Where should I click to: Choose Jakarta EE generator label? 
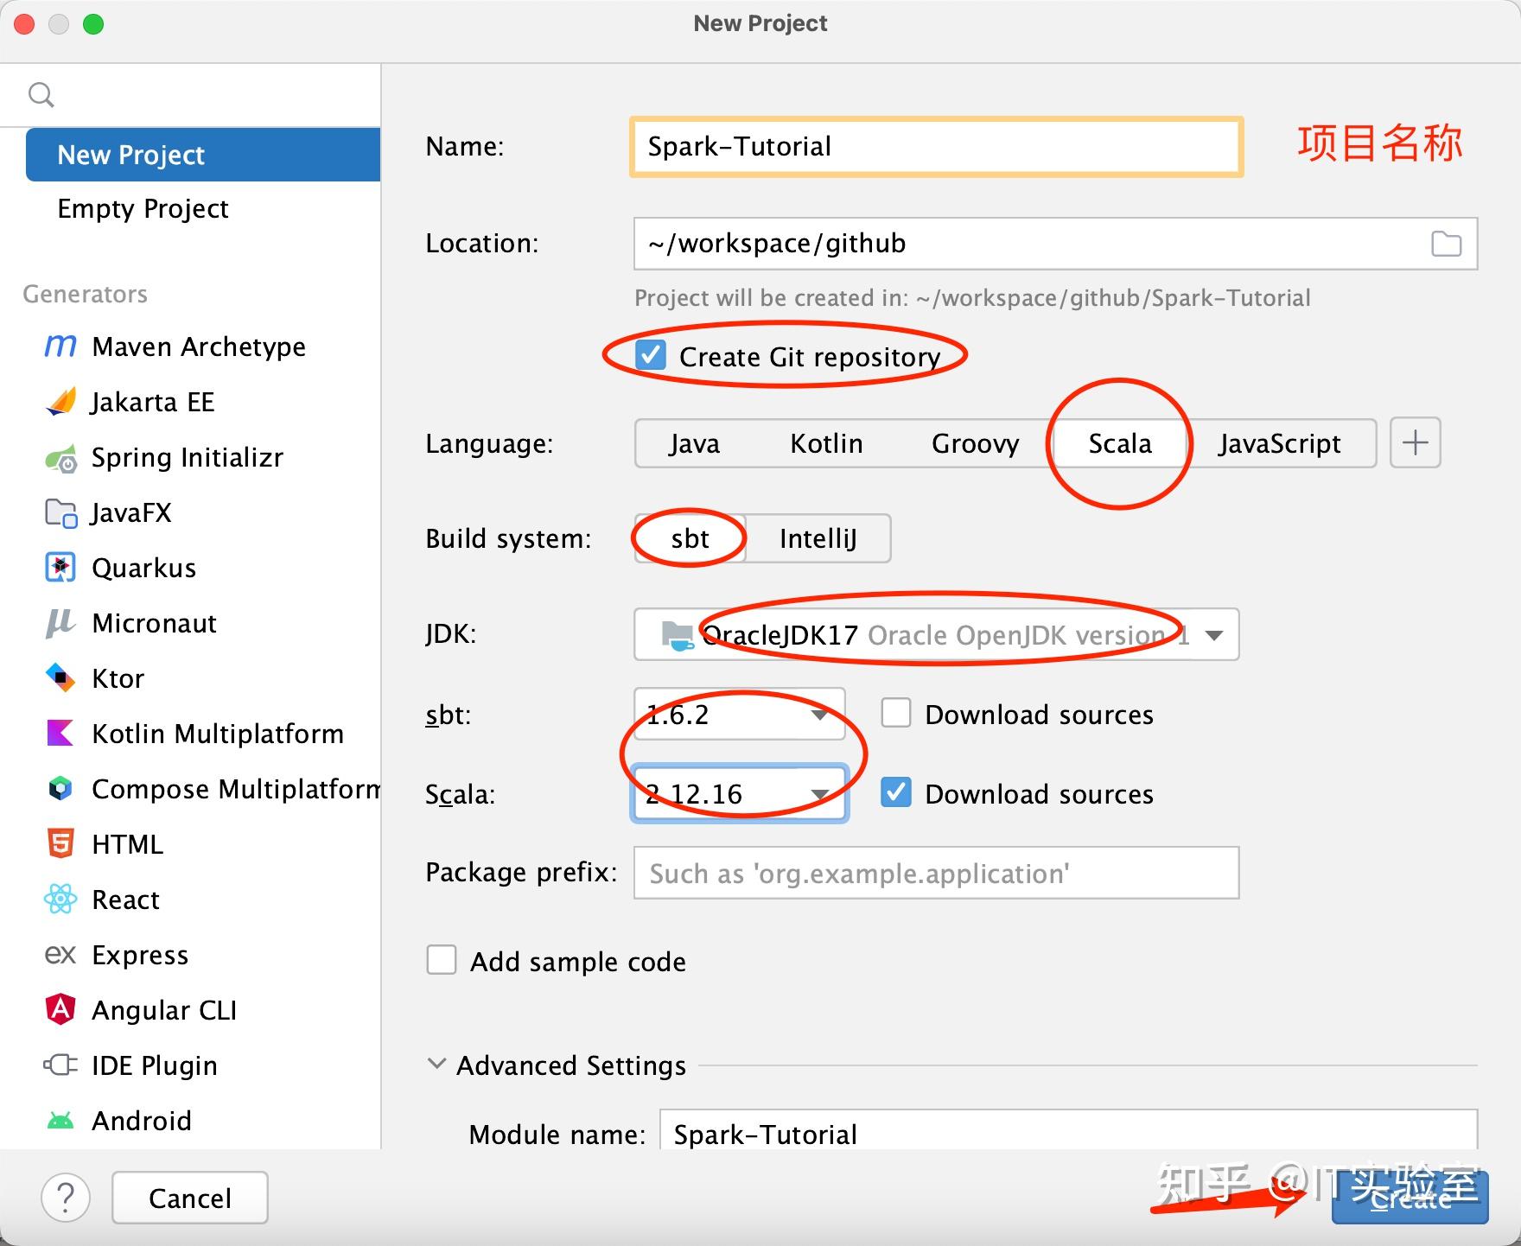tap(153, 402)
